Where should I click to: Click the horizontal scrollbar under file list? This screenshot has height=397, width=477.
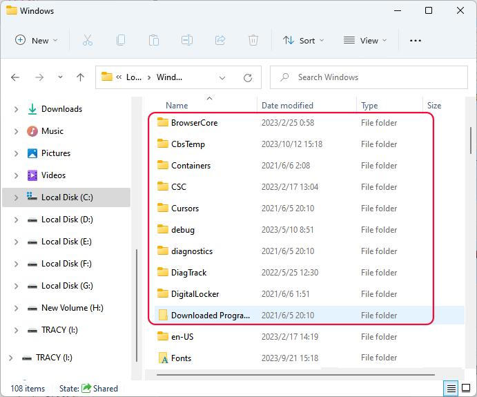(295, 375)
